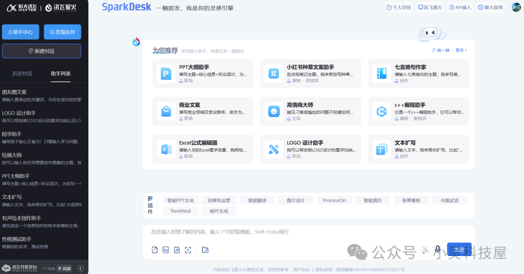The image size is (524, 274).
Task: Open the document upload icon below the input
Action: pyautogui.click(x=154, y=250)
